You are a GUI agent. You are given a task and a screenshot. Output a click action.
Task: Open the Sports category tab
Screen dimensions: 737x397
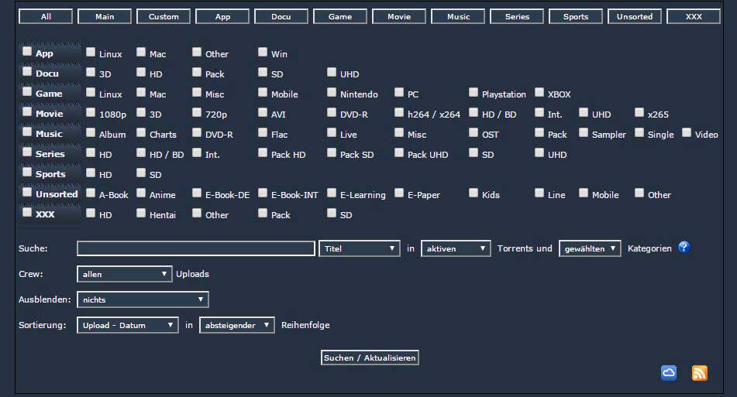[576, 16]
